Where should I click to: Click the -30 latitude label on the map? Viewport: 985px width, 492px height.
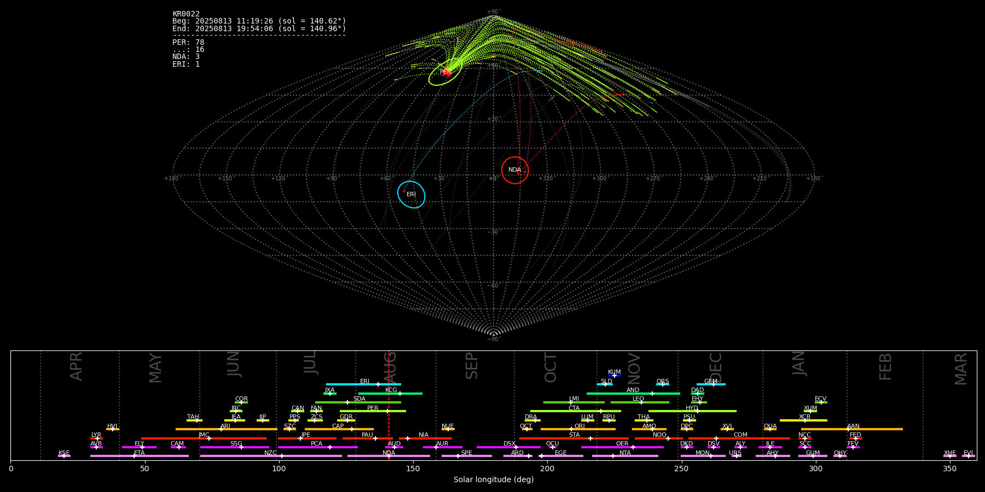493,232
